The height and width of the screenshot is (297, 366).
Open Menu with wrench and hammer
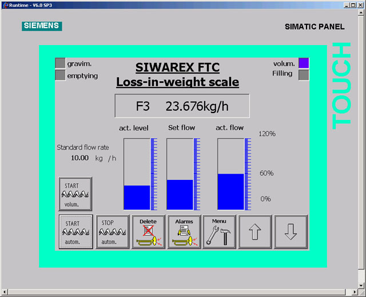219,231
